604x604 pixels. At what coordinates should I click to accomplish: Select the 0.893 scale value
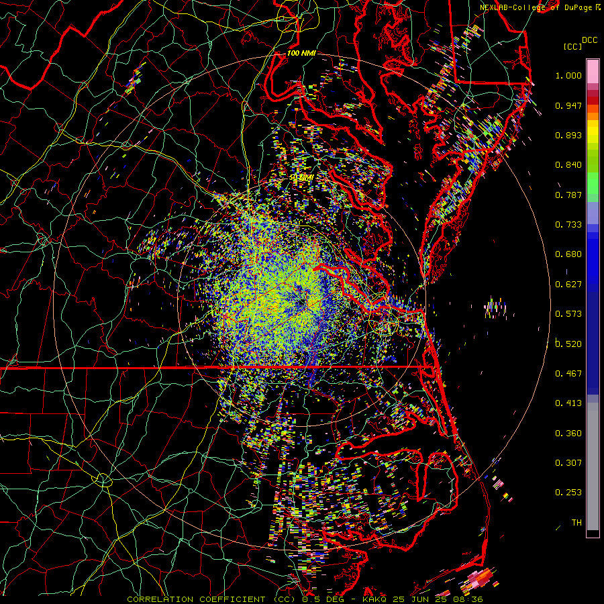click(x=568, y=135)
